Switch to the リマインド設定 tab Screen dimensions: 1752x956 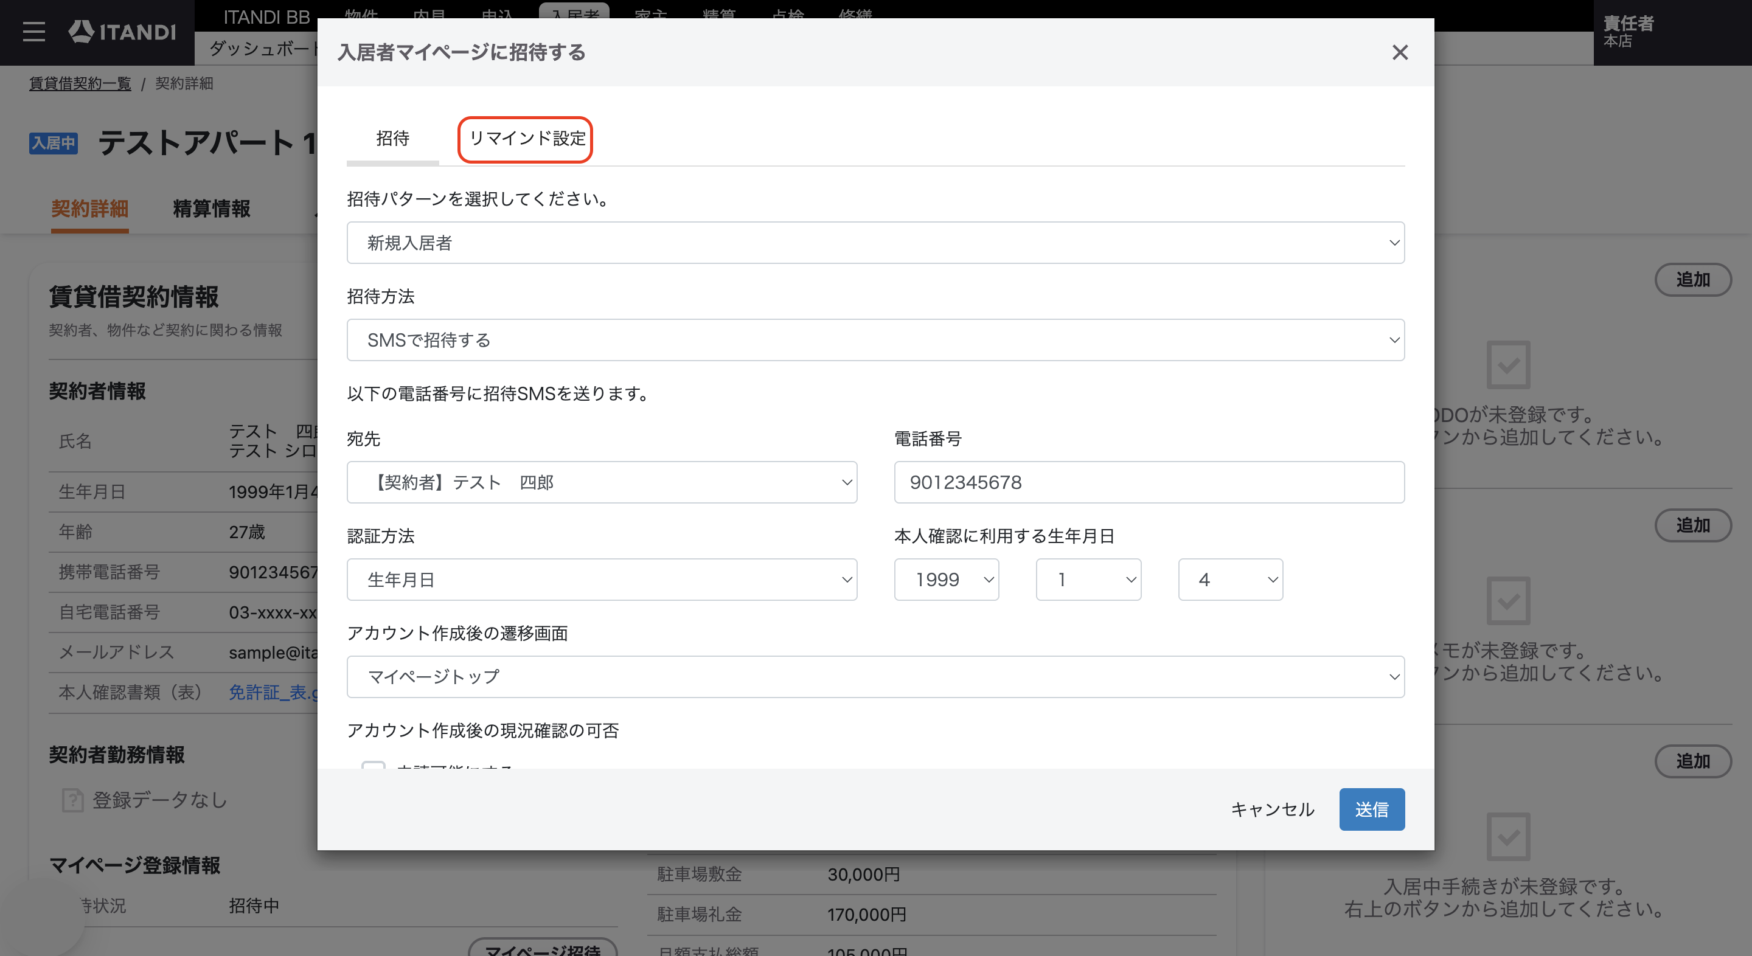526,139
